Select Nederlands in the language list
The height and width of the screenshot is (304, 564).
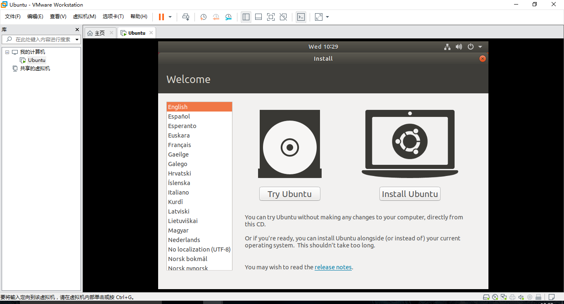click(199, 240)
